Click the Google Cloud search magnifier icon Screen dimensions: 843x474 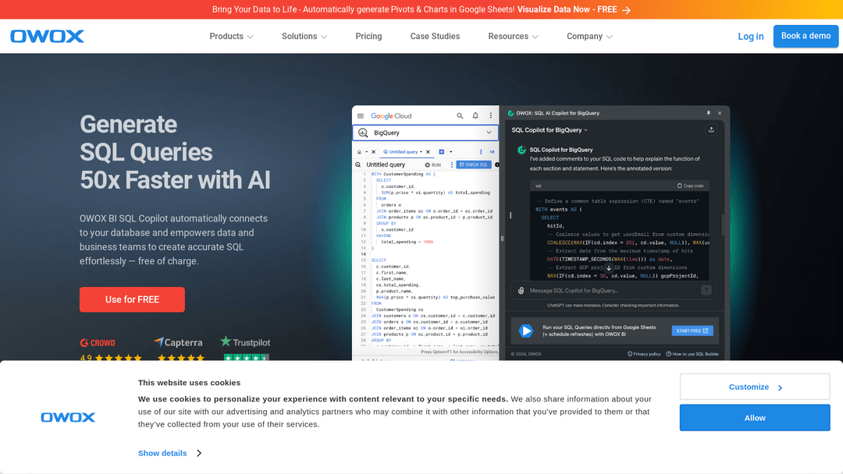460,116
